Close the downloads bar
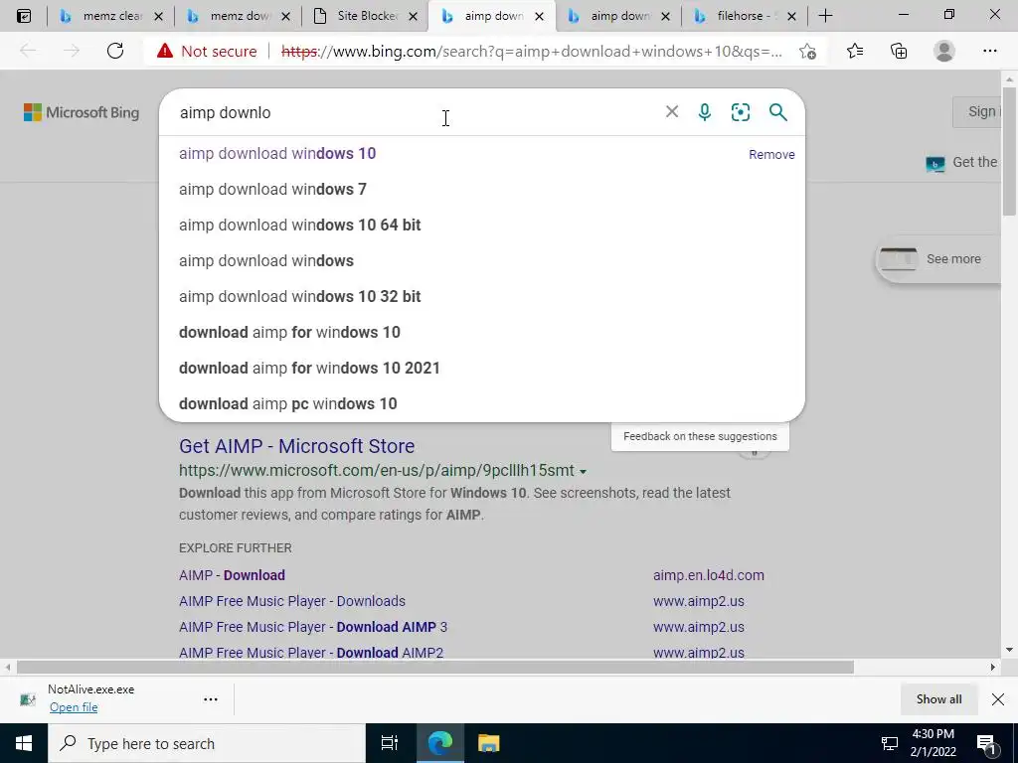This screenshot has width=1018, height=763. click(x=998, y=698)
